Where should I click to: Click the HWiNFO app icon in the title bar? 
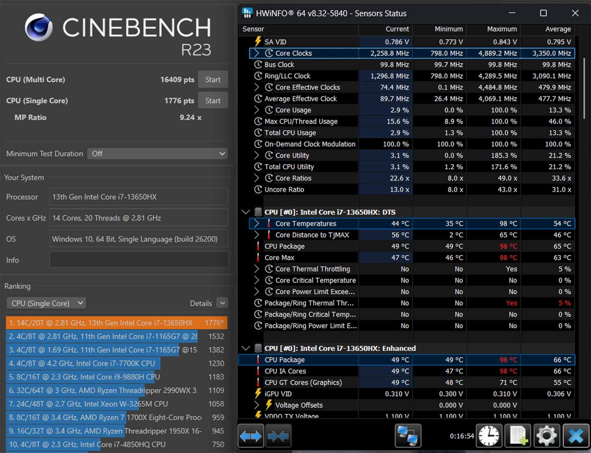[247, 13]
